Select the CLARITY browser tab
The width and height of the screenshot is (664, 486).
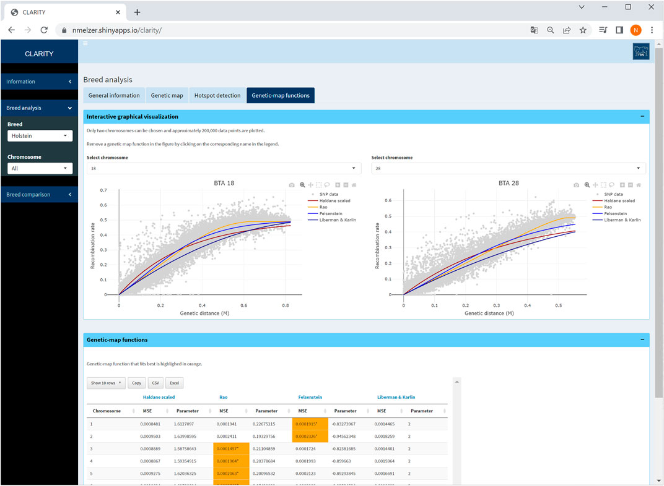tap(66, 12)
